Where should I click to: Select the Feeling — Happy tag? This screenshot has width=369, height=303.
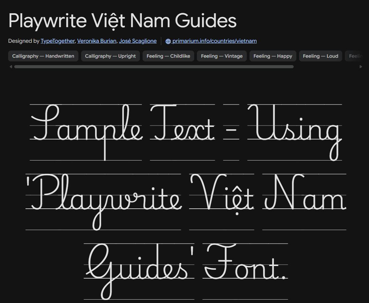[273, 56]
